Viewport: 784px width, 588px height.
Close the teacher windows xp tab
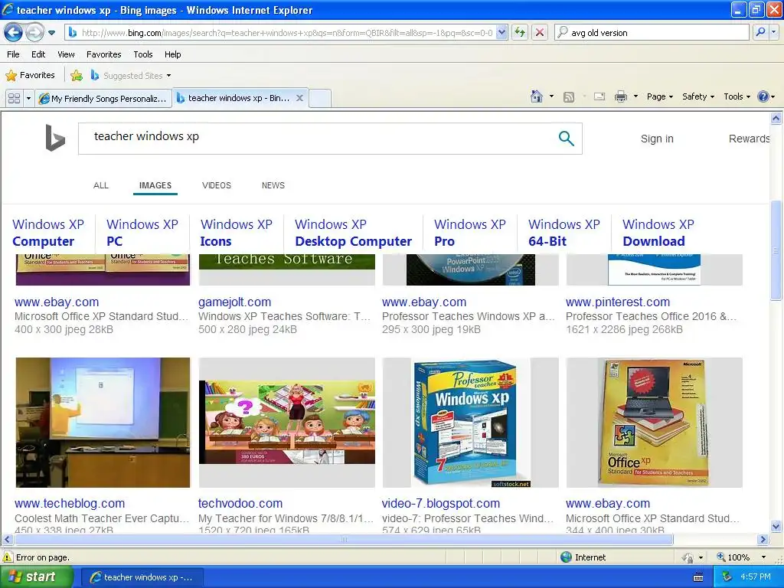[299, 98]
